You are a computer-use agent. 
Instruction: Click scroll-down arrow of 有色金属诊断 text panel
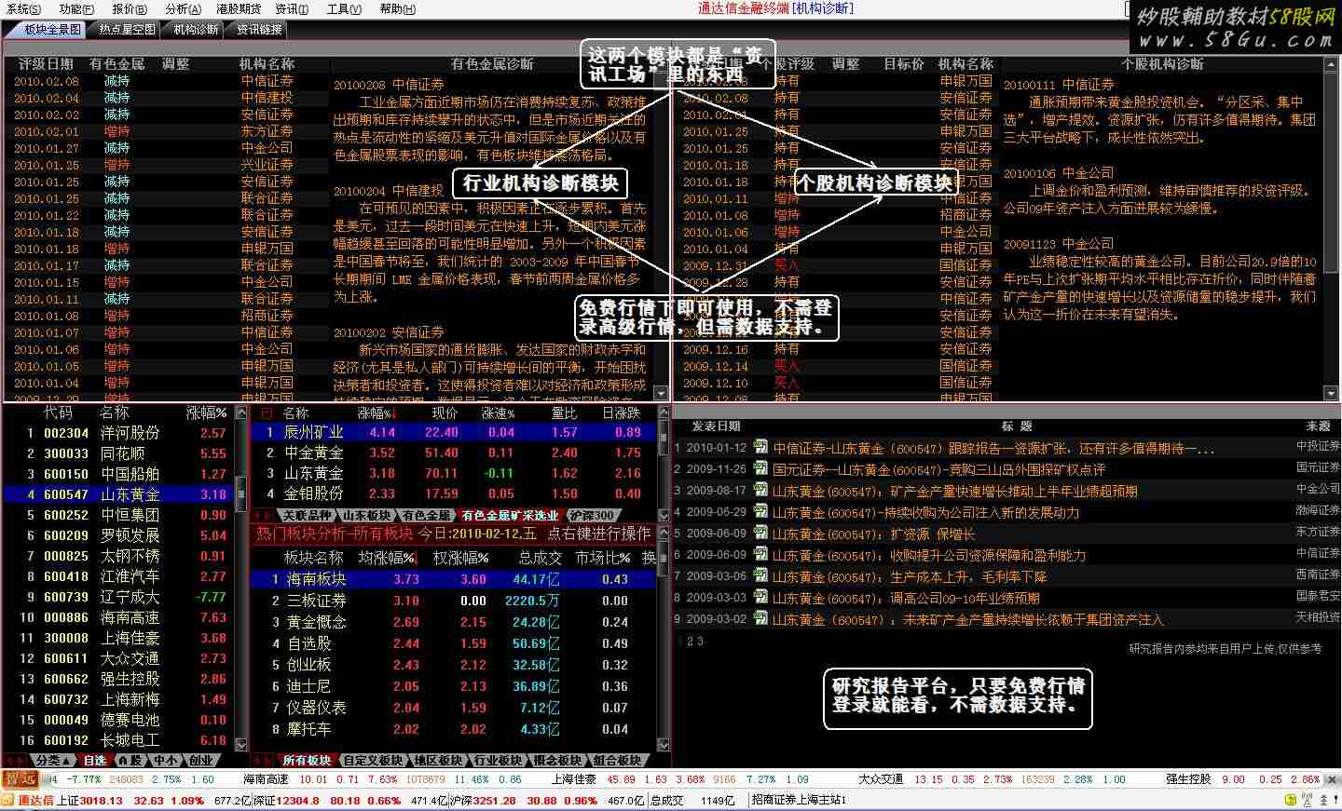662,394
